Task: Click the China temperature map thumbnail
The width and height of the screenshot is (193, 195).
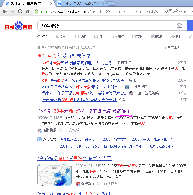Action: tap(54, 175)
